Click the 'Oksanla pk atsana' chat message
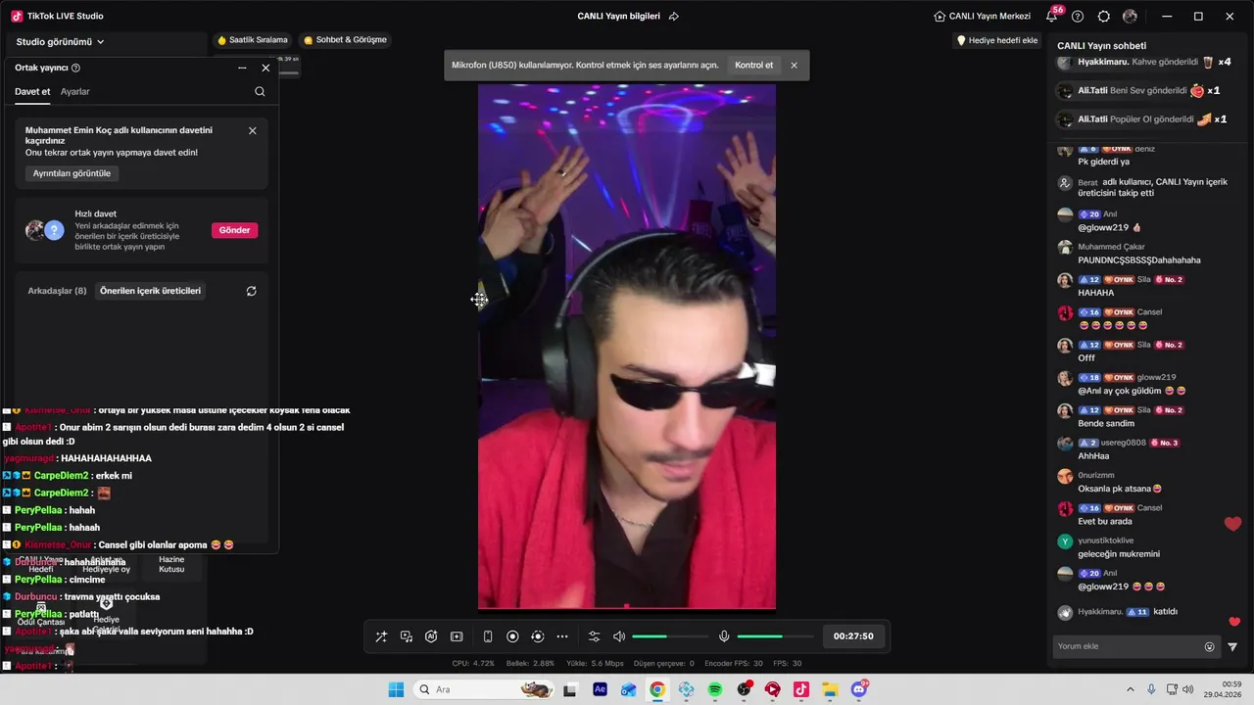1254x705 pixels. (1120, 489)
